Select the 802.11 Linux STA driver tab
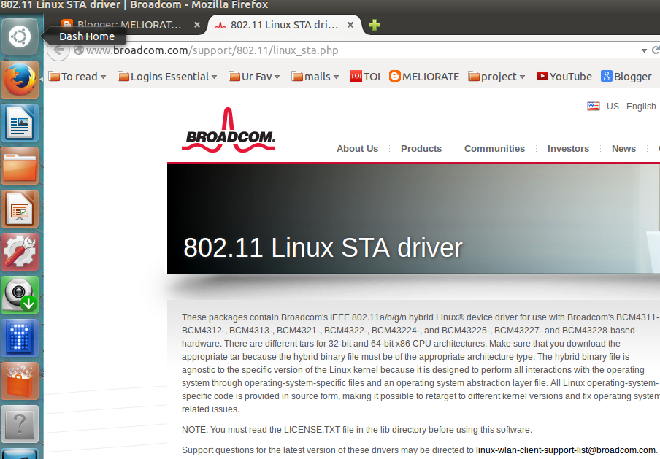The image size is (660, 459). [284, 25]
